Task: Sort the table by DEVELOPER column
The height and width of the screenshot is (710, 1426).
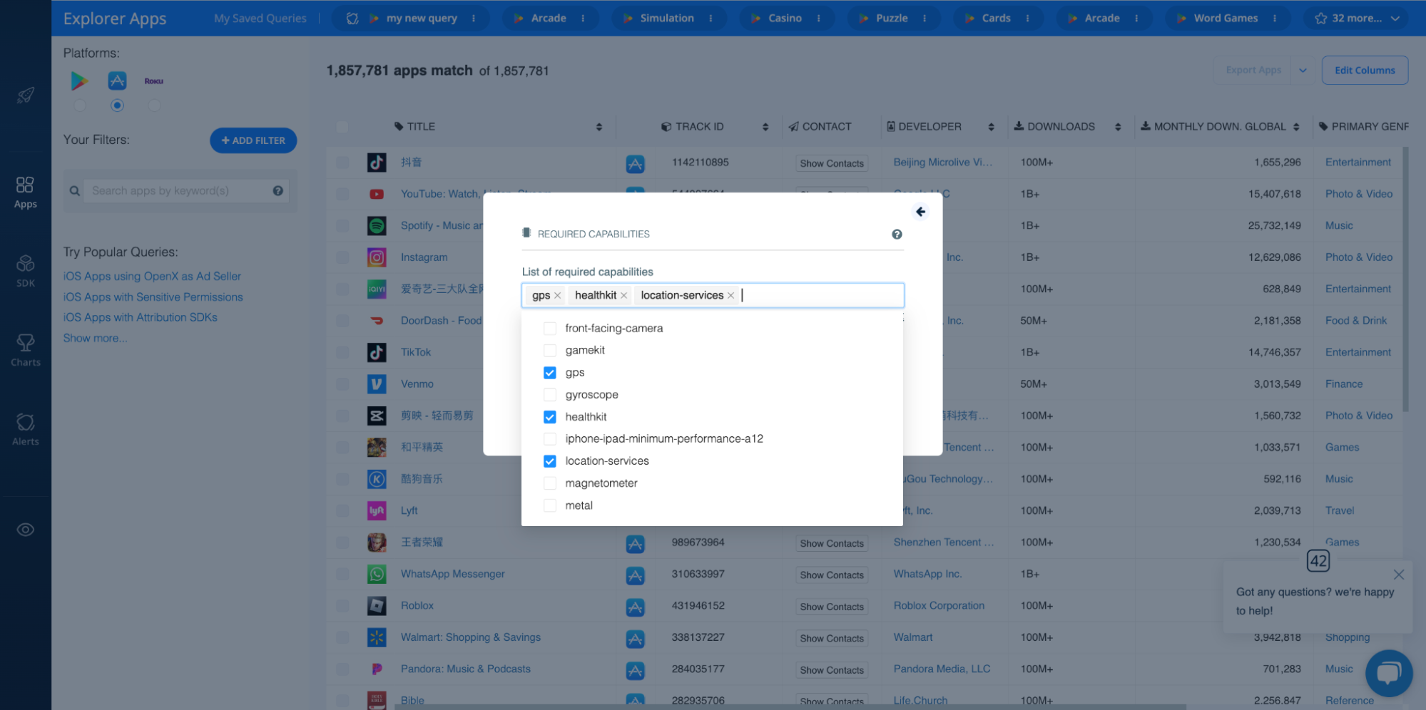Action: tap(991, 127)
